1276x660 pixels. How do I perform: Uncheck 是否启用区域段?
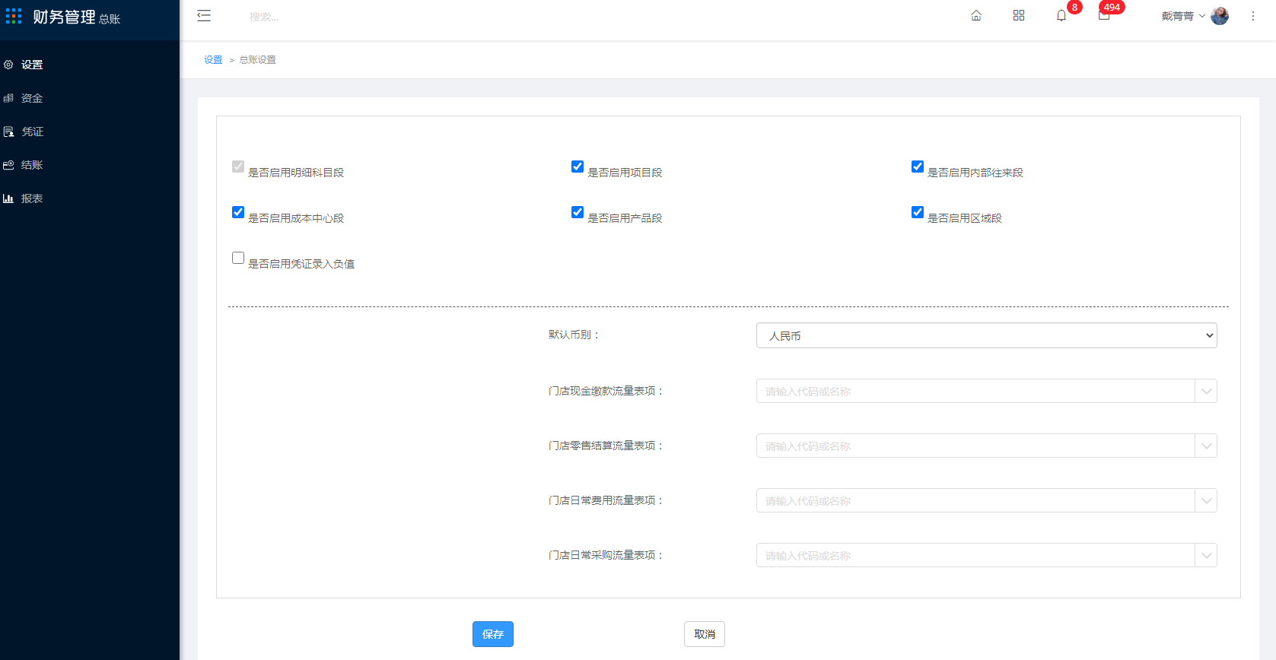tap(918, 212)
